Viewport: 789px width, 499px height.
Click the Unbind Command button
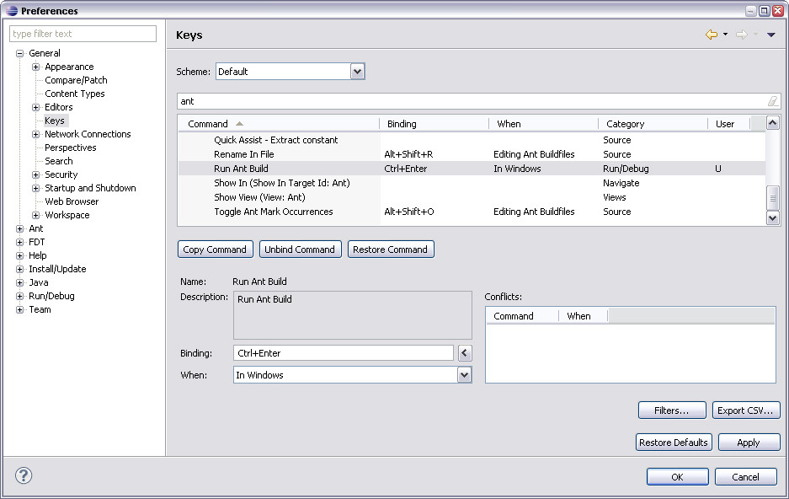tap(300, 249)
